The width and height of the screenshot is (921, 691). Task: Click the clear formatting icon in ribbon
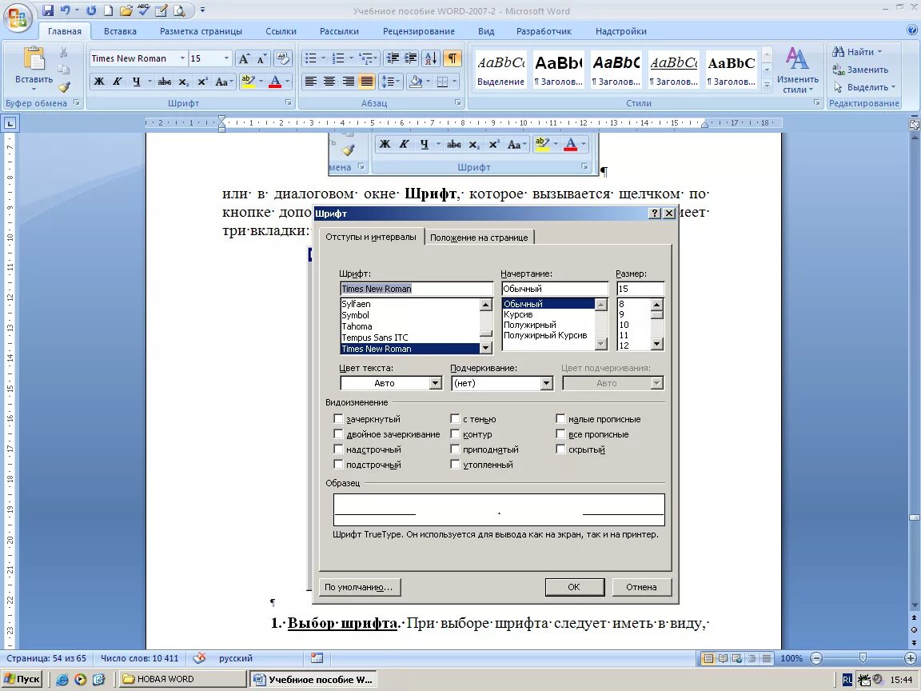[283, 58]
